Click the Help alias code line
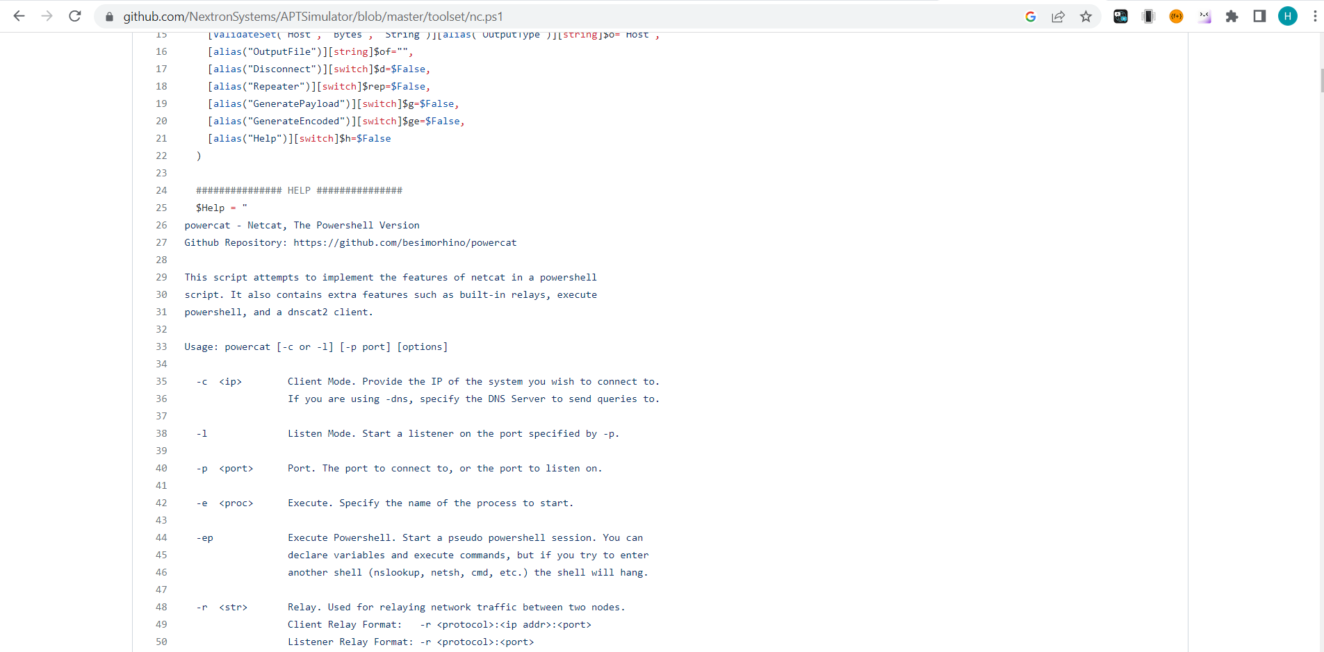 pyautogui.click(x=299, y=138)
